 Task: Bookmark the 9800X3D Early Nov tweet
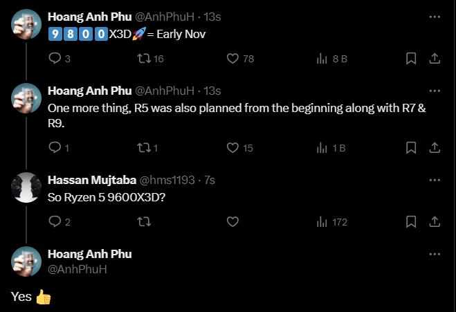[x=411, y=59]
